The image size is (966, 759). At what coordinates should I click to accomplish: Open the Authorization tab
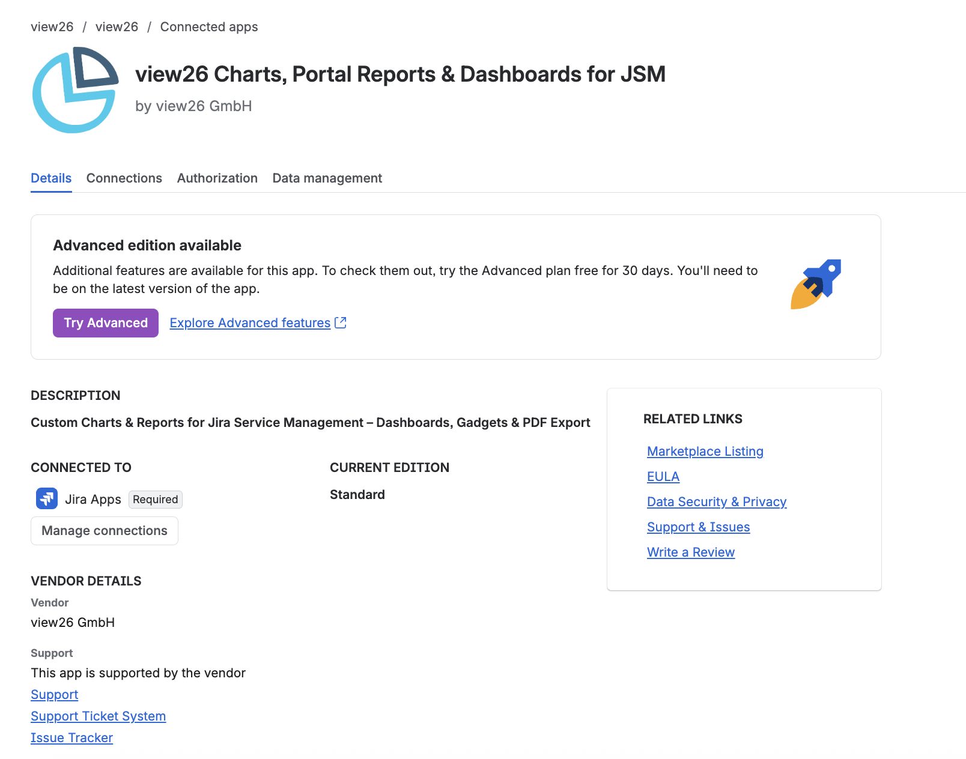click(217, 178)
